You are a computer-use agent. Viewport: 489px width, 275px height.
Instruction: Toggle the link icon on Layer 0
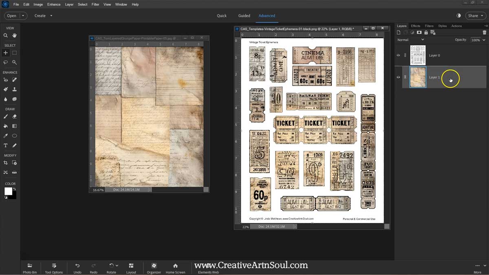[x=405, y=55]
